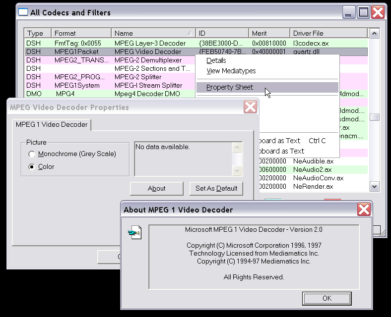Click the MPG4 format cell
Image resolution: width=391 pixels, height=317 pixels.
65,94
